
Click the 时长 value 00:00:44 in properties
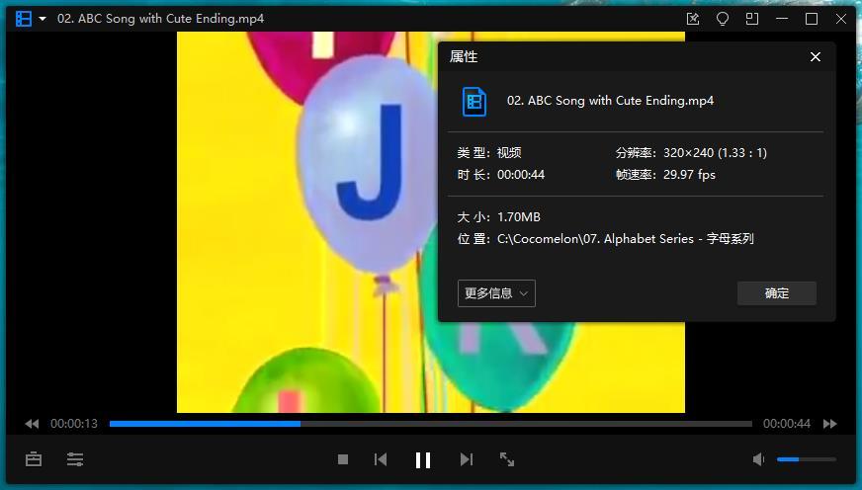(521, 175)
